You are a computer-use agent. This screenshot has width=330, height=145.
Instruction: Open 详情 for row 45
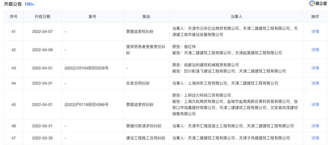point(315,105)
